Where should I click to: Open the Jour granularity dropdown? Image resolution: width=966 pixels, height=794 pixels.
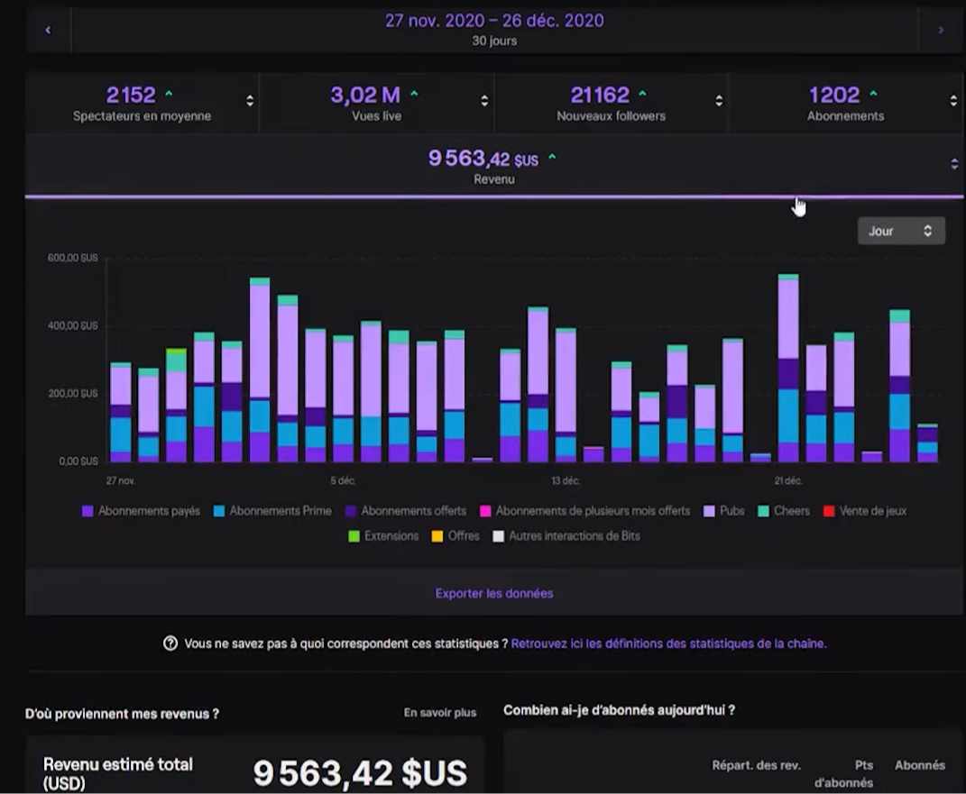pyautogui.click(x=900, y=231)
